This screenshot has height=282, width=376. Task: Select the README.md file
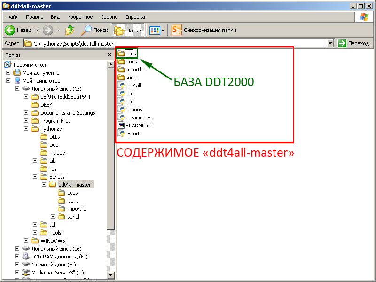135,125
